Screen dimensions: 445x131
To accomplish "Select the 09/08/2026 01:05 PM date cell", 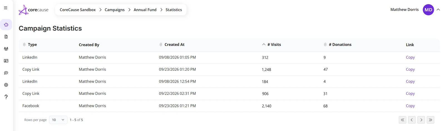I will click(177, 57).
